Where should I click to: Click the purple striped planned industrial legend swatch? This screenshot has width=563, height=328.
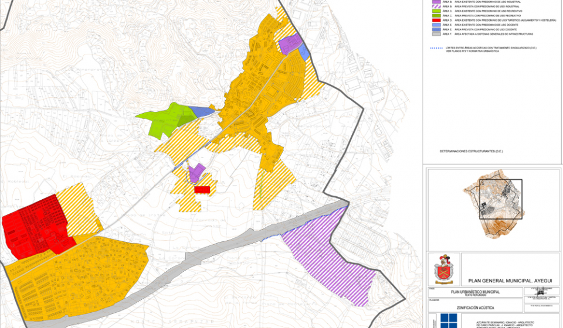[436, 6]
